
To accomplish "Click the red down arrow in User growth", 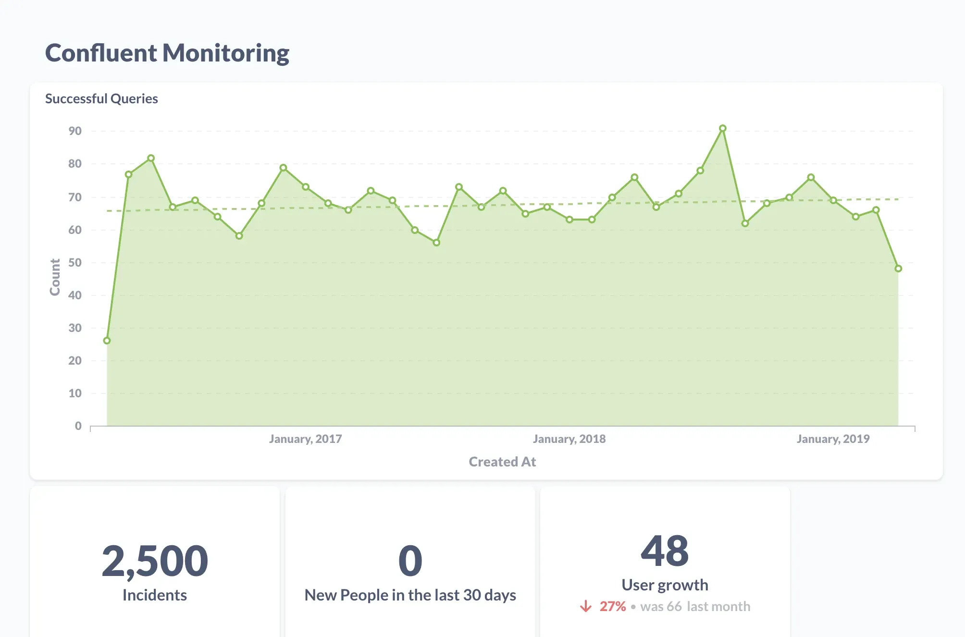I will 585,606.
